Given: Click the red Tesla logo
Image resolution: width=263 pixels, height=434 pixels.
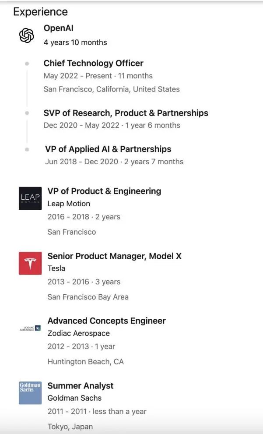Looking at the screenshot, I should (x=30, y=263).
